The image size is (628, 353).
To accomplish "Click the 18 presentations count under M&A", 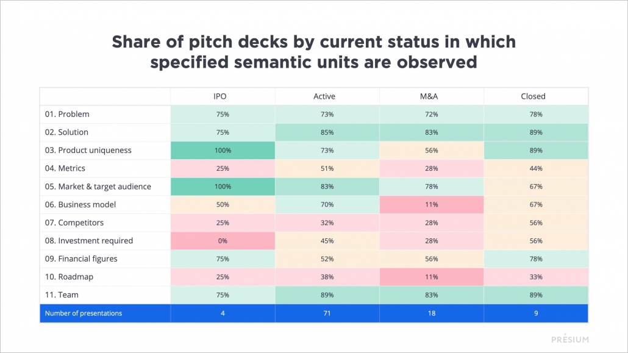I will [x=431, y=313].
